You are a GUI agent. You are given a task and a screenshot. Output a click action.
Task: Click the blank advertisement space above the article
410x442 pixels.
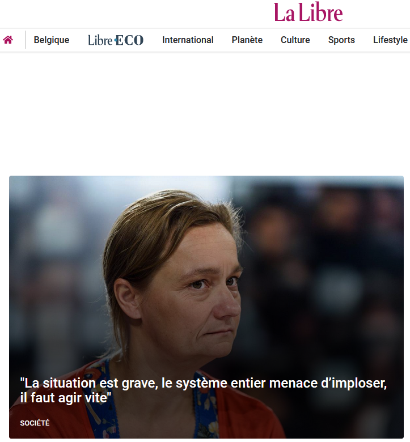click(205, 113)
